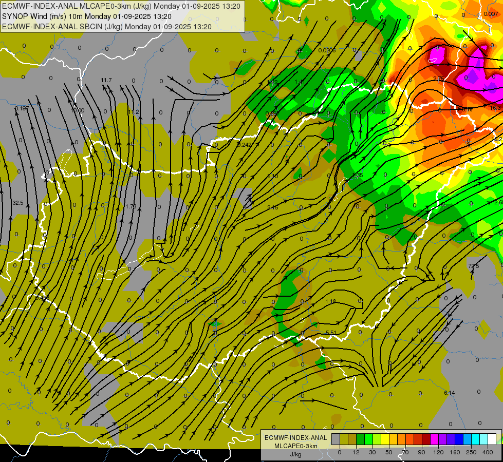Screen dimensions: 503x462
Task: Click the legend's MLCAPE0-3km label
Action: 295,446
